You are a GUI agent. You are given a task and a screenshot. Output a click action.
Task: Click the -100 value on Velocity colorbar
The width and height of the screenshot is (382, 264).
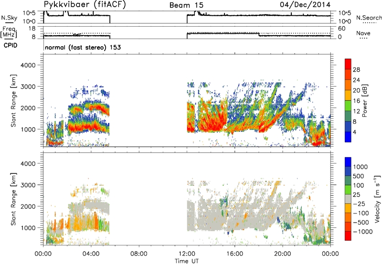click(361, 213)
